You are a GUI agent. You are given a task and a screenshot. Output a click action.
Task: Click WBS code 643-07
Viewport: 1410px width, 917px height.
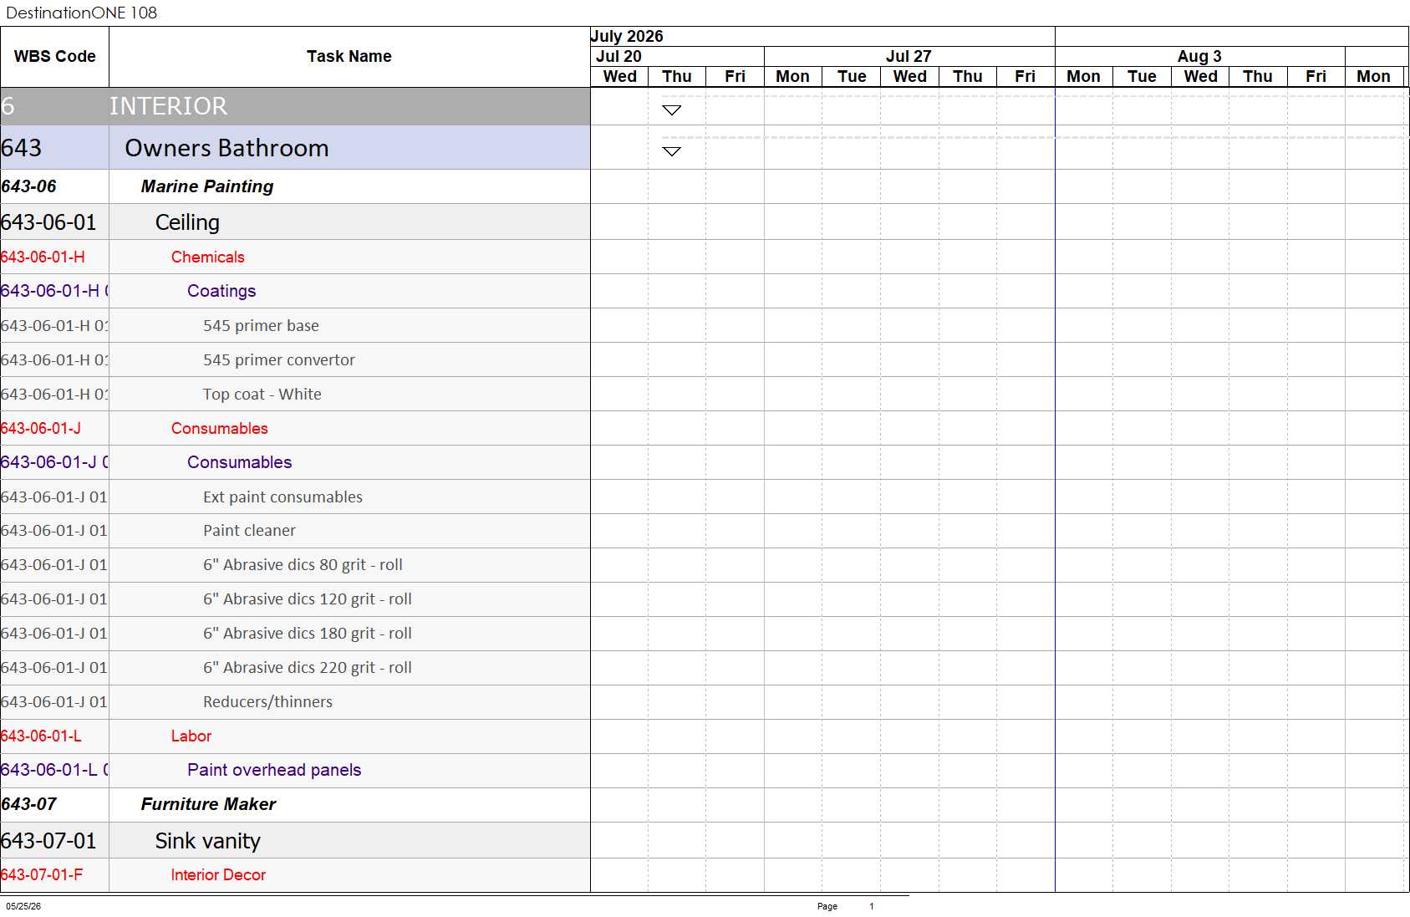click(x=28, y=804)
